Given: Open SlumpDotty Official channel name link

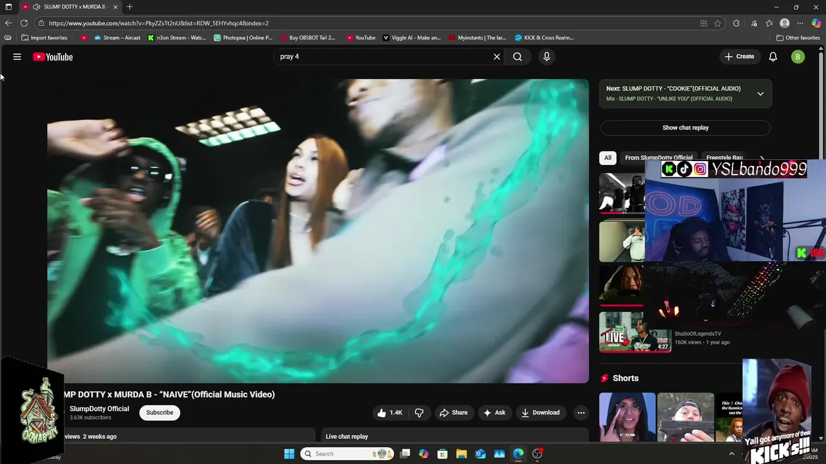Looking at the screenshot, I should click(99, 409).
